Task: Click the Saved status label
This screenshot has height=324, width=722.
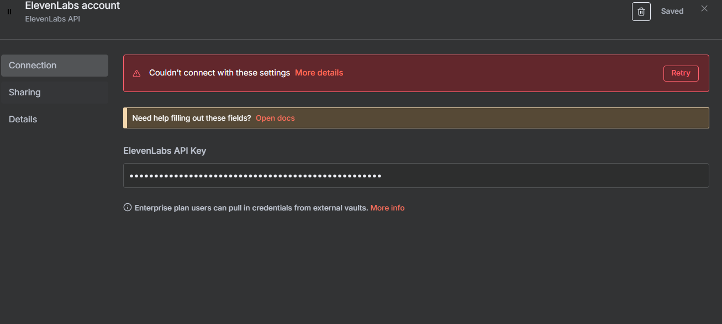Action: coord(672,11)
